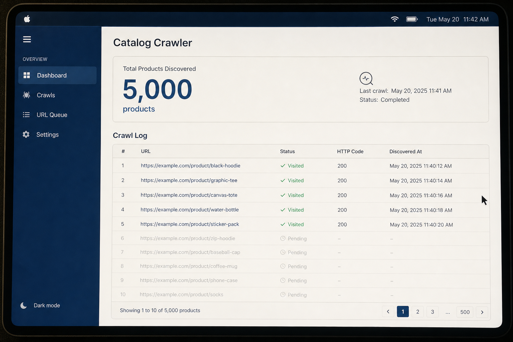Click the pending clock icon for phone-case

[x=283, y=281]
